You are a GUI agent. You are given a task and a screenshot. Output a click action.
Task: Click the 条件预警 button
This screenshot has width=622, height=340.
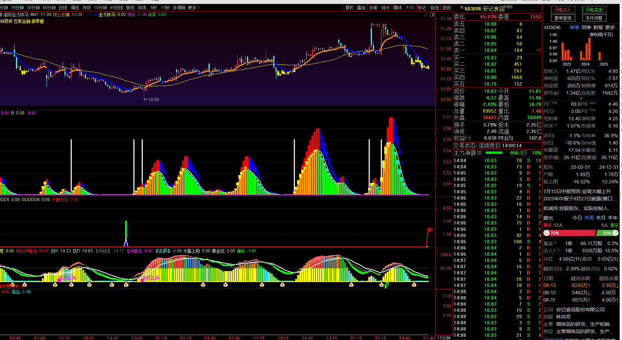tap(594, 18)
